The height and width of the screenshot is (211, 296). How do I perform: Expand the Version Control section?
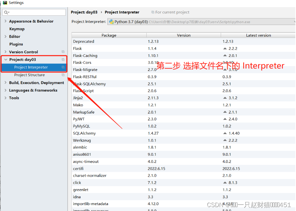coord(6,52)
